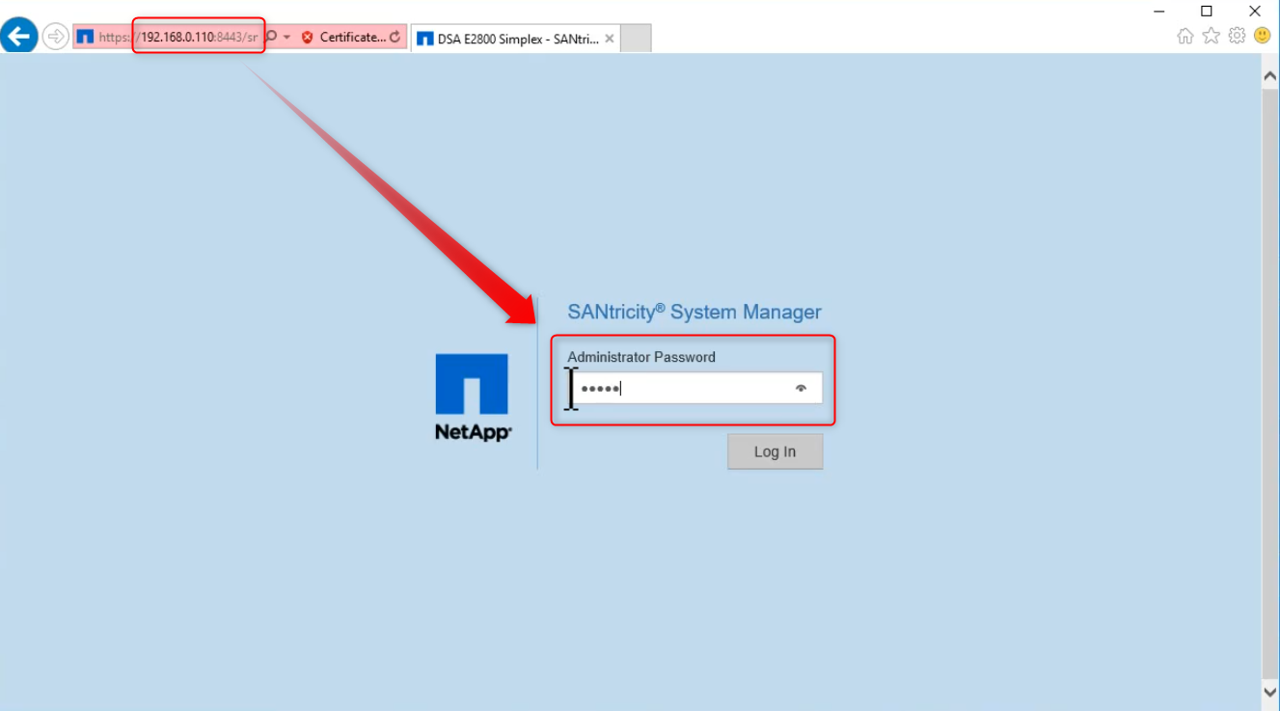Click the Log In button

(776, 451)
